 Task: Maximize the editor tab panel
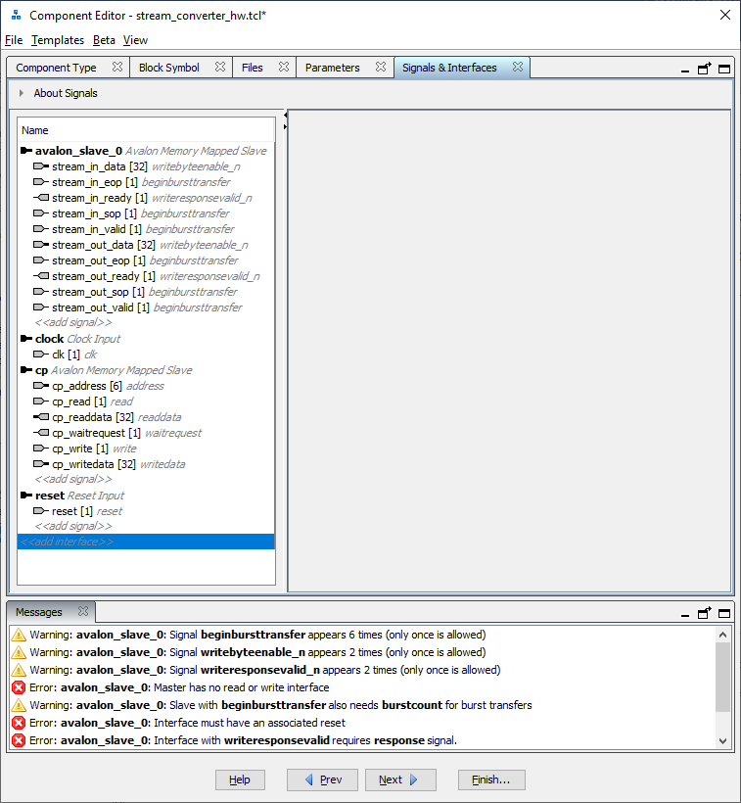724,69
